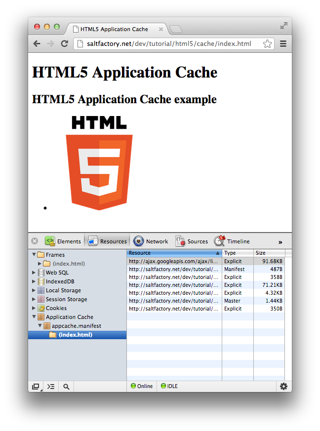Select the ajax.googleapis.com resource row
This screenshot has height=431, width=320.
pos(205,261)
